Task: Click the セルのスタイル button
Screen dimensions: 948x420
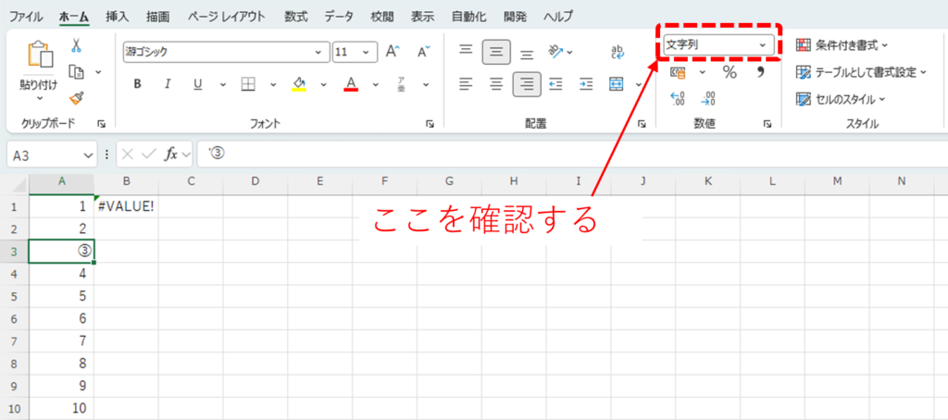Action: 840,99
